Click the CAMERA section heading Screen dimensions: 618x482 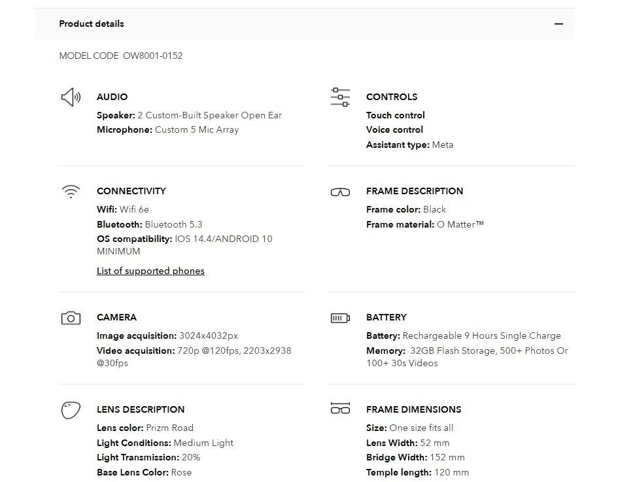[116, 317]
